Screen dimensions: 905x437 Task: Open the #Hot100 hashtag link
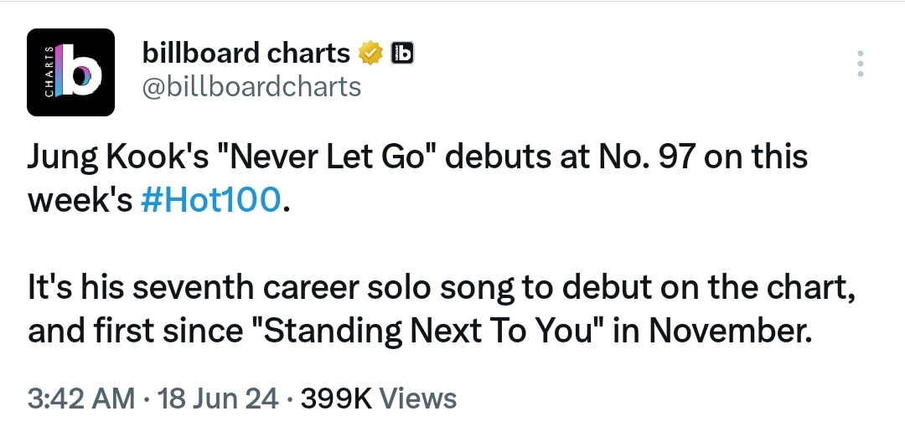210,200
